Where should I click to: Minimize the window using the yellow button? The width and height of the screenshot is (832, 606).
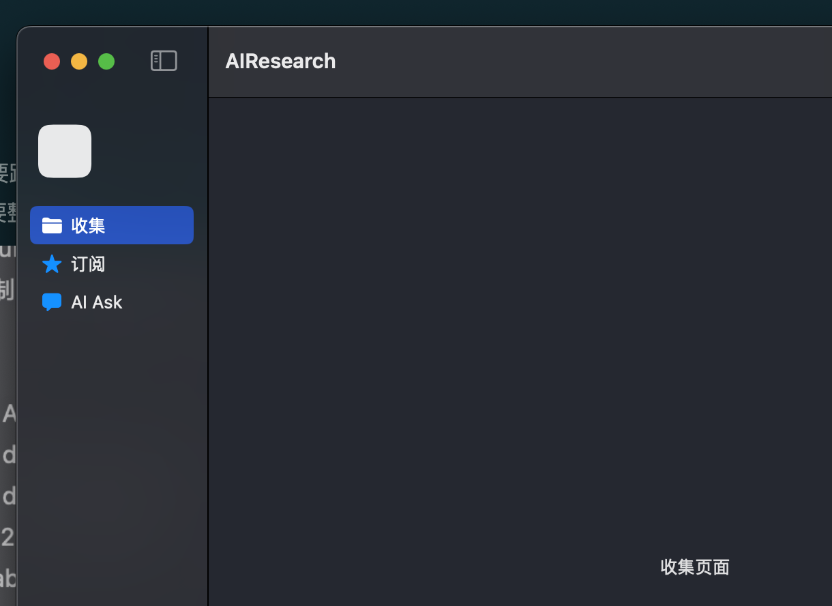[x=79, y=61]
